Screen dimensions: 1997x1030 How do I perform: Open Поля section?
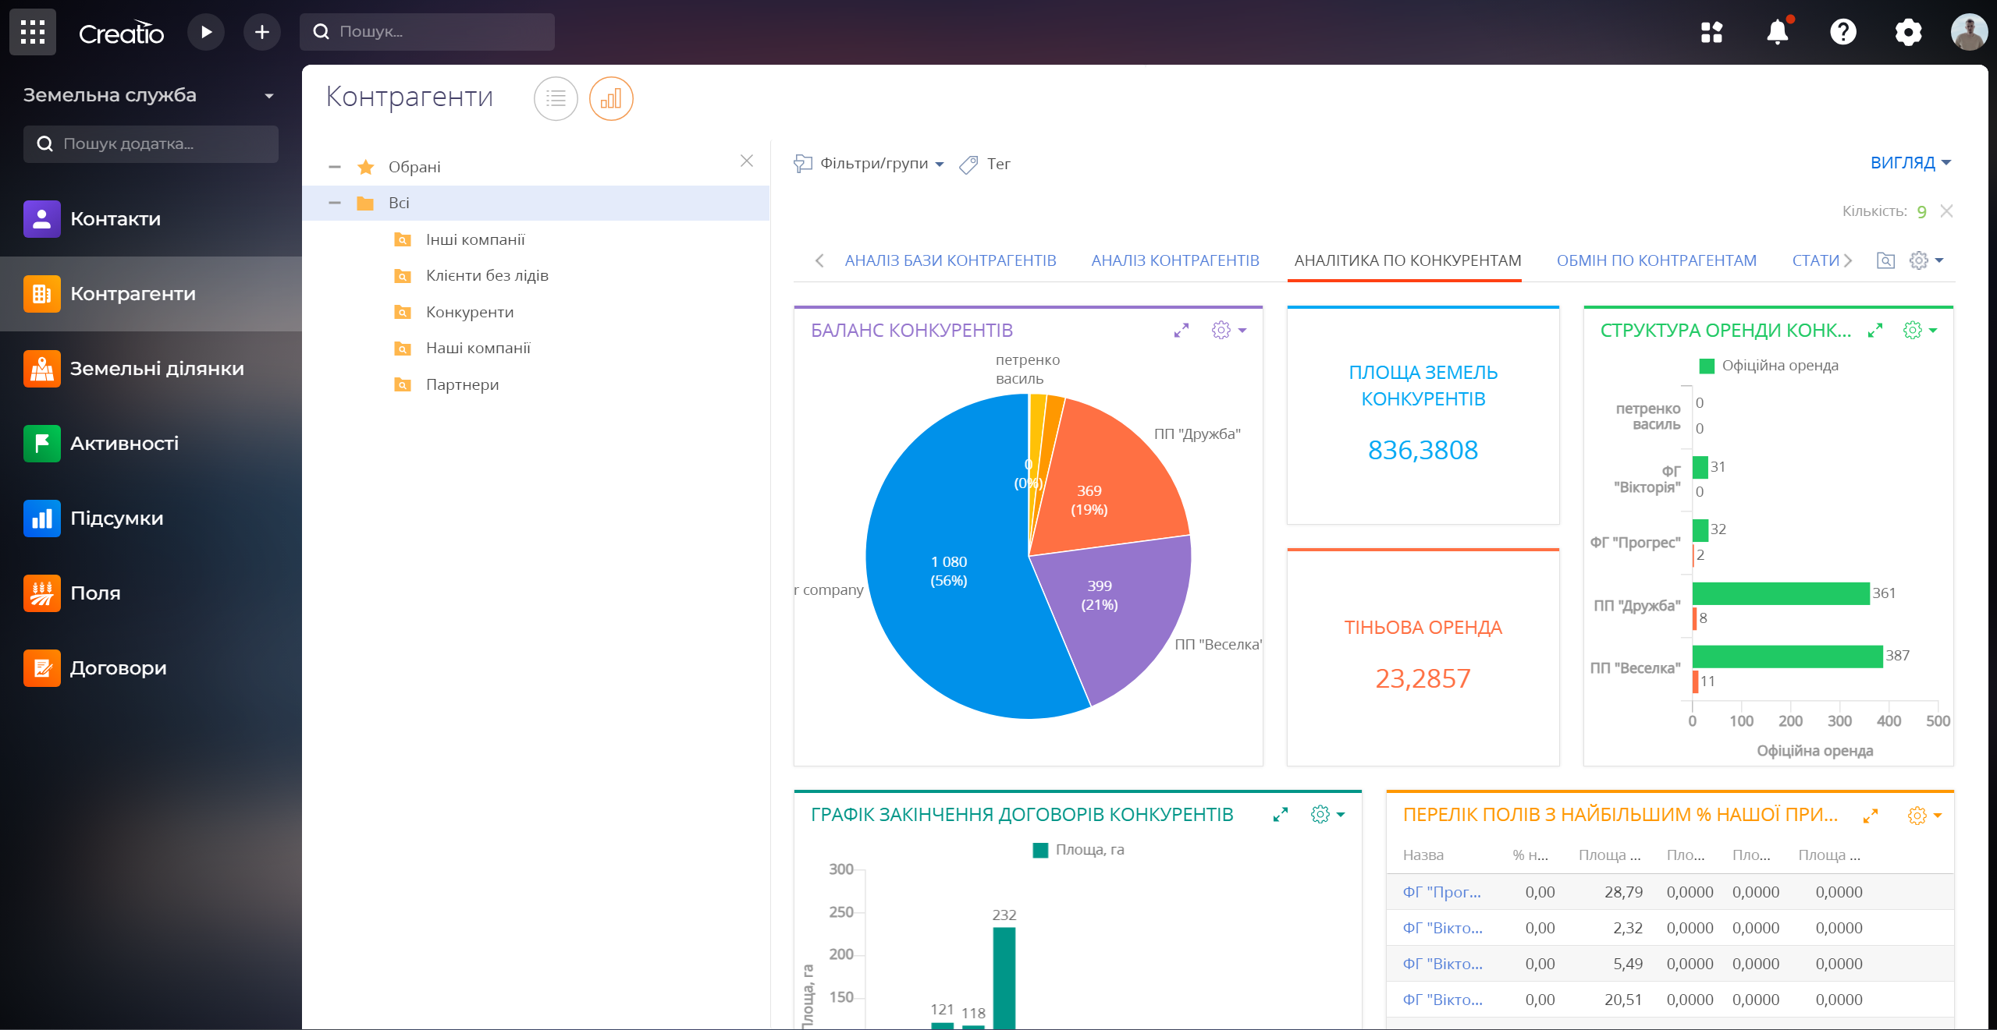(x=151, y=593)
